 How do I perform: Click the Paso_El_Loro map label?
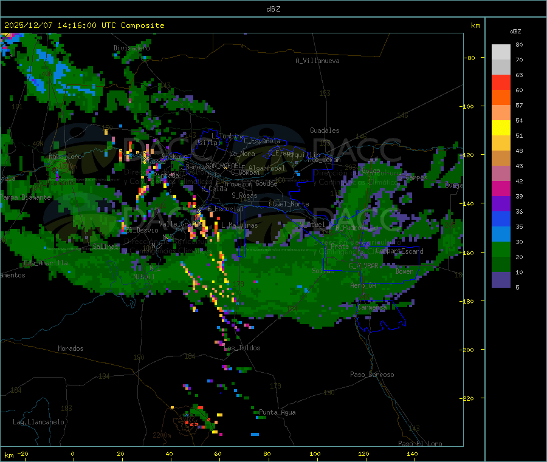tap(420, 444)
